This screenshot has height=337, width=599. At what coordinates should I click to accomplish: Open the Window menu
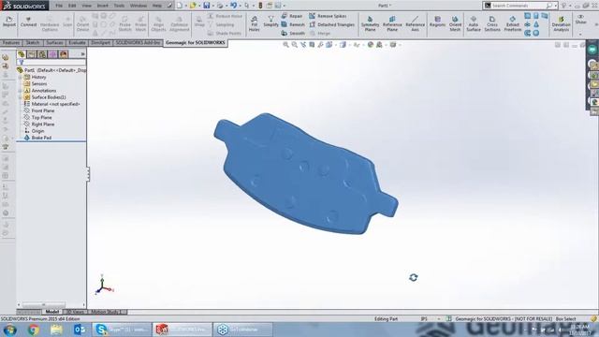[139, 6]
